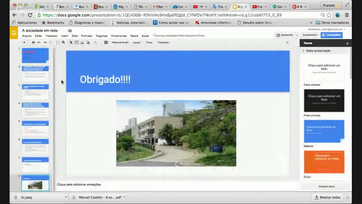The height and width of the screenshot is (204, 362).
Task: Open the Formatar menu
Action: click(x=87, y=36)
